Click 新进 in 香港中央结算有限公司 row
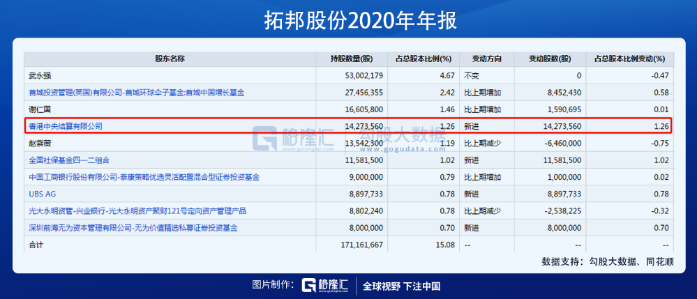This screenshot has width=697, height=299. (x=471, y=126)
